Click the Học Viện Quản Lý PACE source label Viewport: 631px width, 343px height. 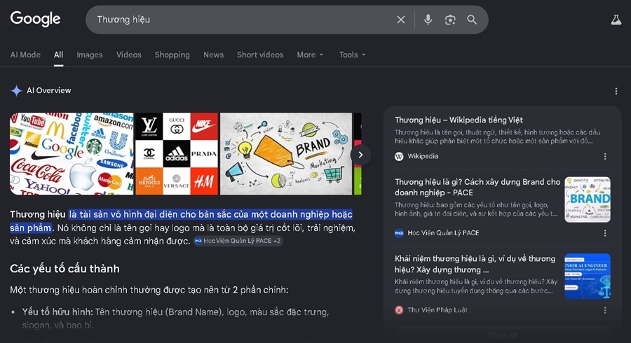(444, 233)
